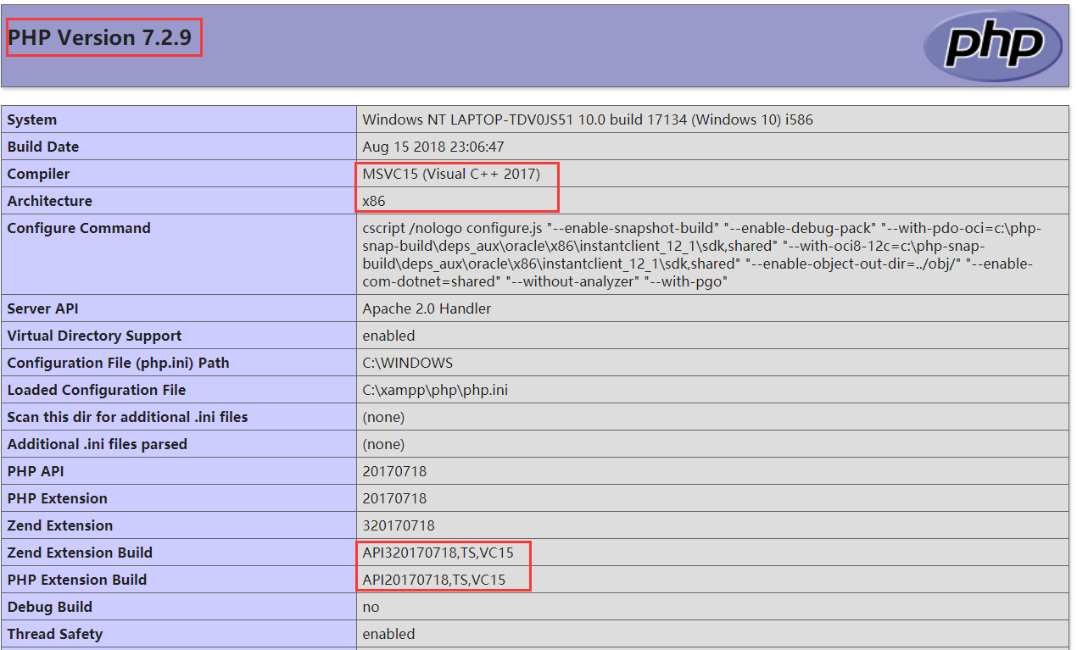
Task: Click the "320170718" Zend Extension value
Action: point(399,525)
